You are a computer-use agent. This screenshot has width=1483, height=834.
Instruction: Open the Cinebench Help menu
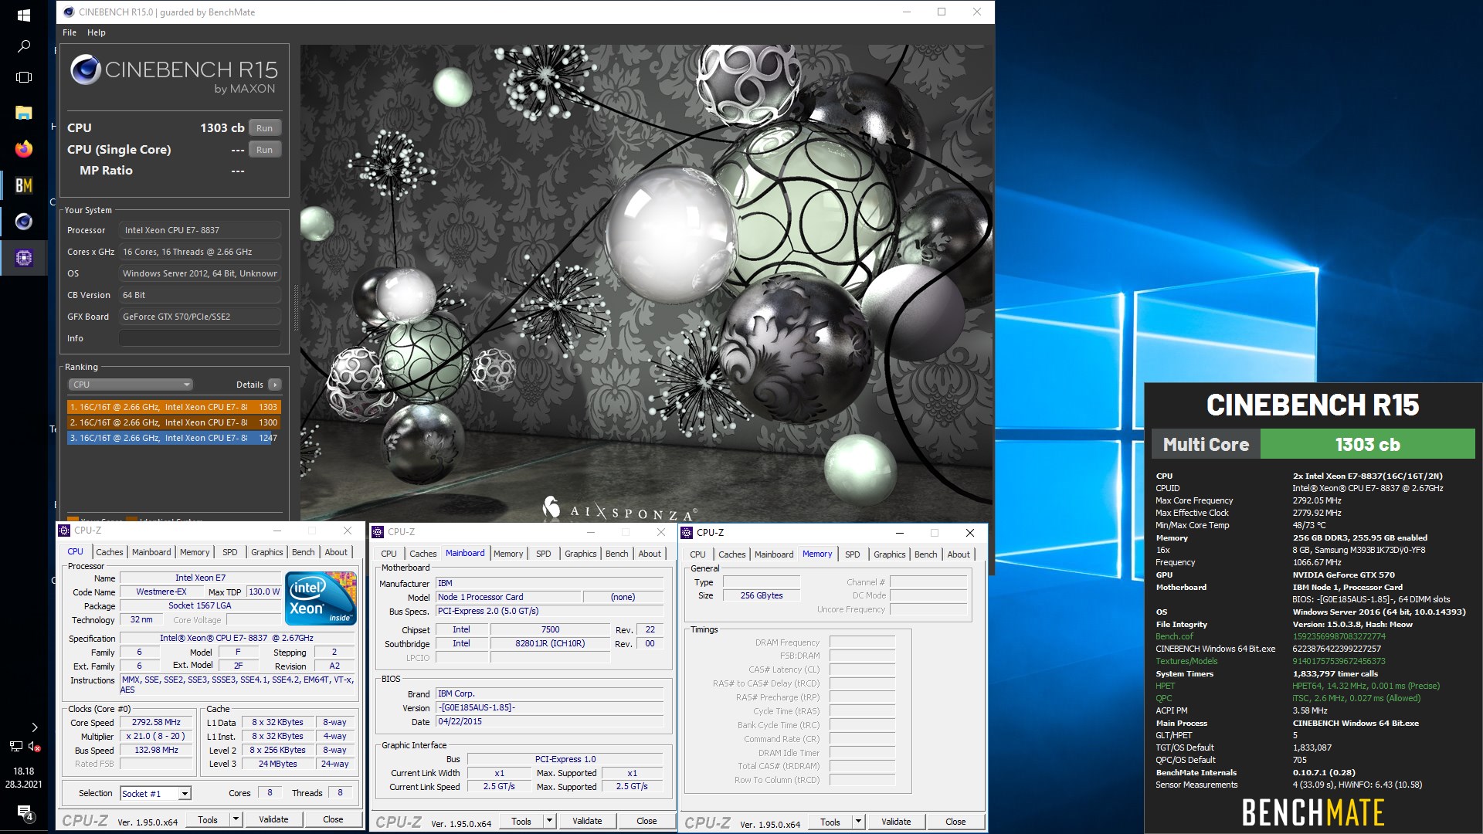pos(97,32)
